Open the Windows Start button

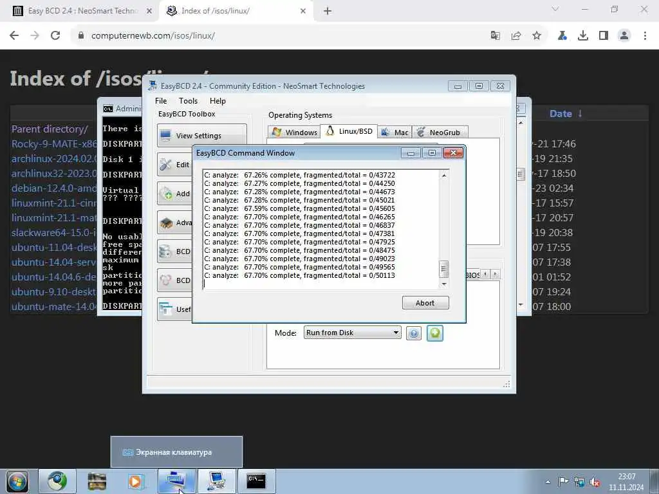[17, 481]
